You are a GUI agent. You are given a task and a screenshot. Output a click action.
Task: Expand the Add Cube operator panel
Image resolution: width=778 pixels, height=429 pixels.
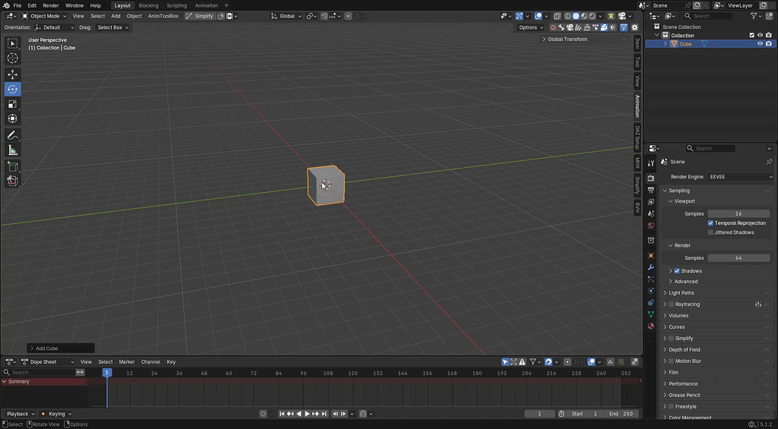pos(61,349)
